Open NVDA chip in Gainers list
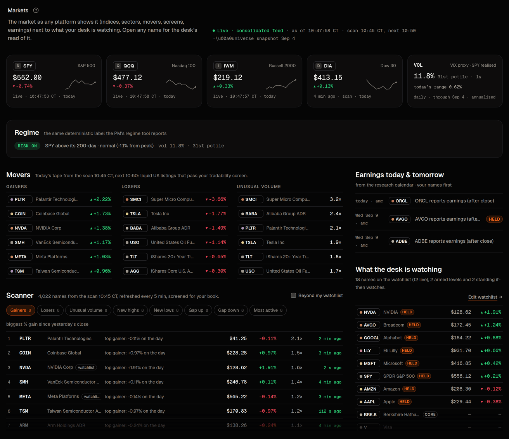This screenshot has height=439, width=509. (x=20, y=228)
